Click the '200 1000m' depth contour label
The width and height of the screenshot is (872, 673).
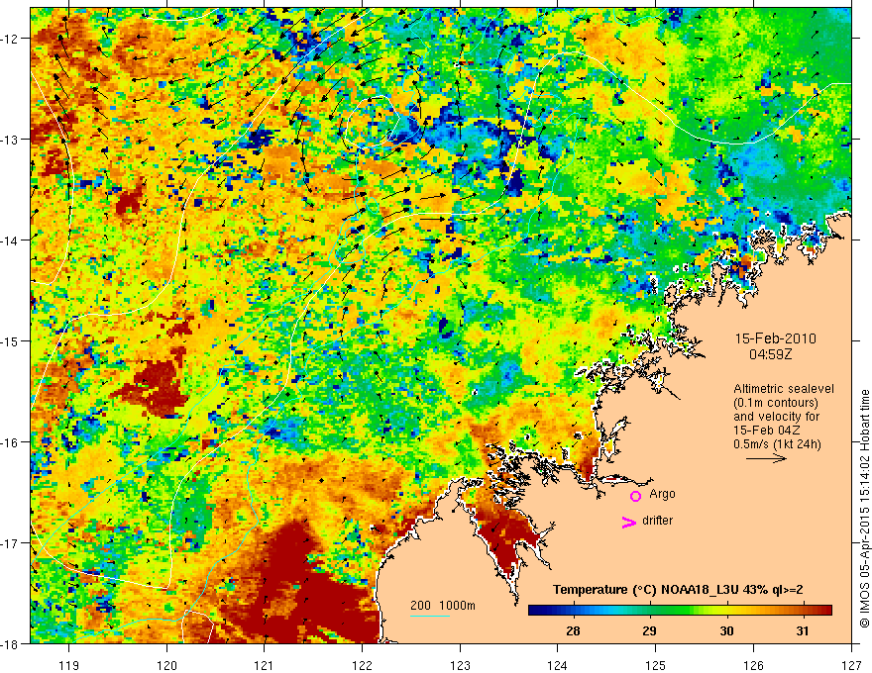[443, 606]
